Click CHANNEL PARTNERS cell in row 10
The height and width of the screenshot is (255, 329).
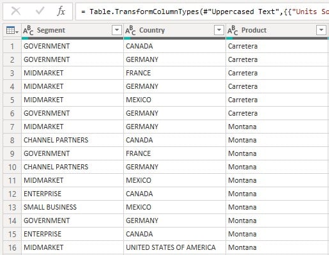click(72, 167)
